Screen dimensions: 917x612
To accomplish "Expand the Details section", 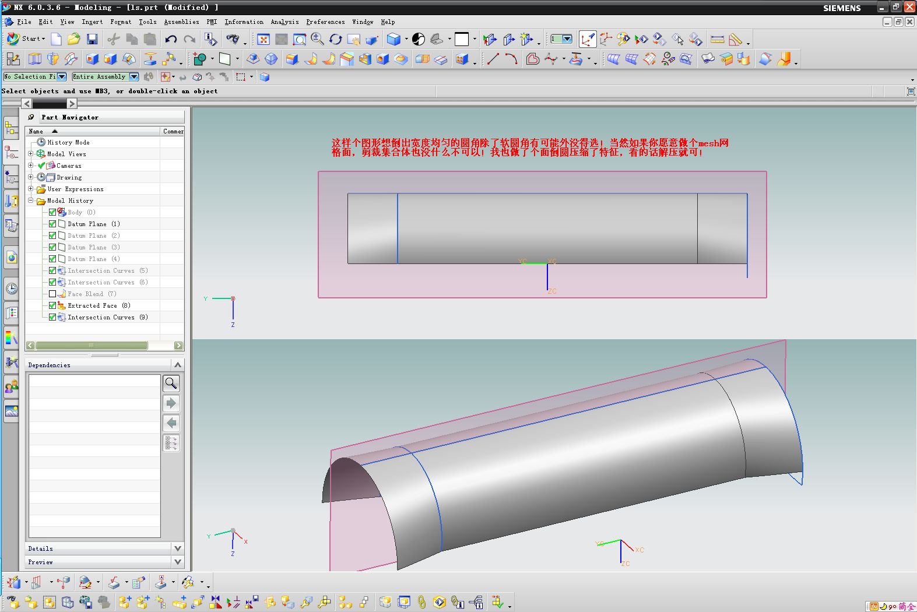I will 178,548.
